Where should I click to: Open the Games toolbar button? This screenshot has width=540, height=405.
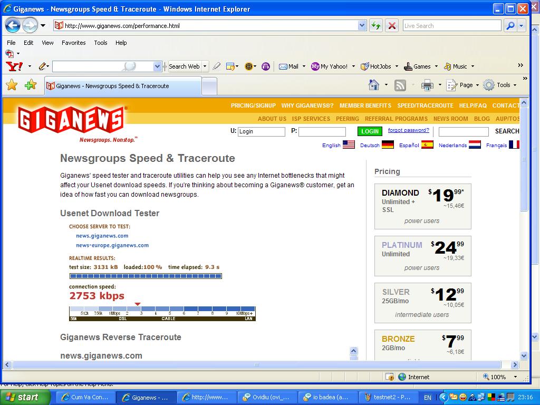418,66
